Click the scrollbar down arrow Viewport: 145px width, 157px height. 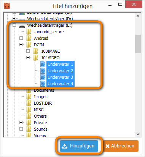[x=138, y=134]
